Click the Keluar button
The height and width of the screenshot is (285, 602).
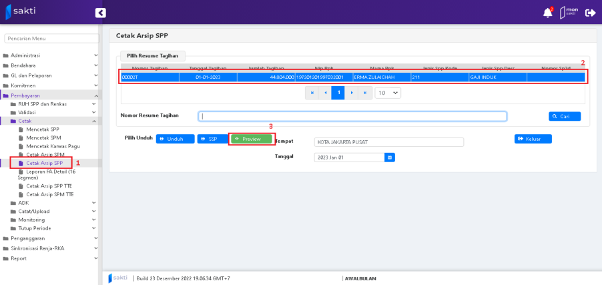click(x=533, y=139)
